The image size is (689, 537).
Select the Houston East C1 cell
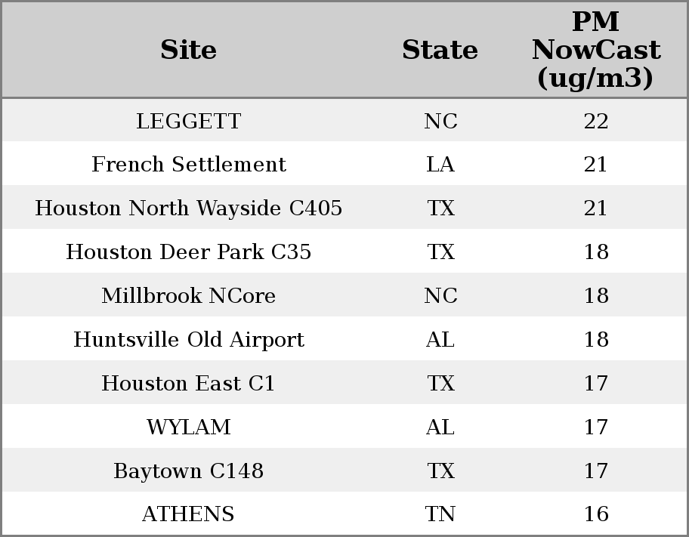pyautogui.click(x=188, y=384)
